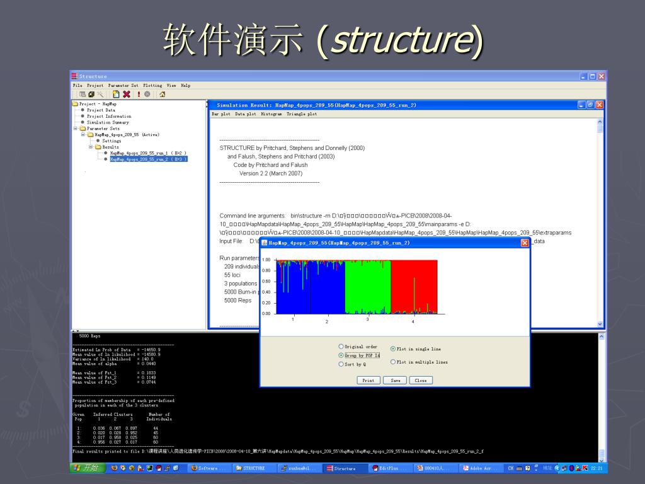Open the Windows Start button
The height and width of the screenshot is (484, 645).
pos(88,468)
